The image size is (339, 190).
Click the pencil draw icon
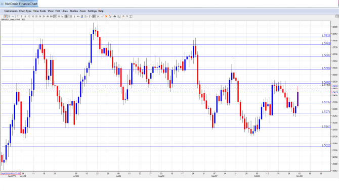pos(103,16)
